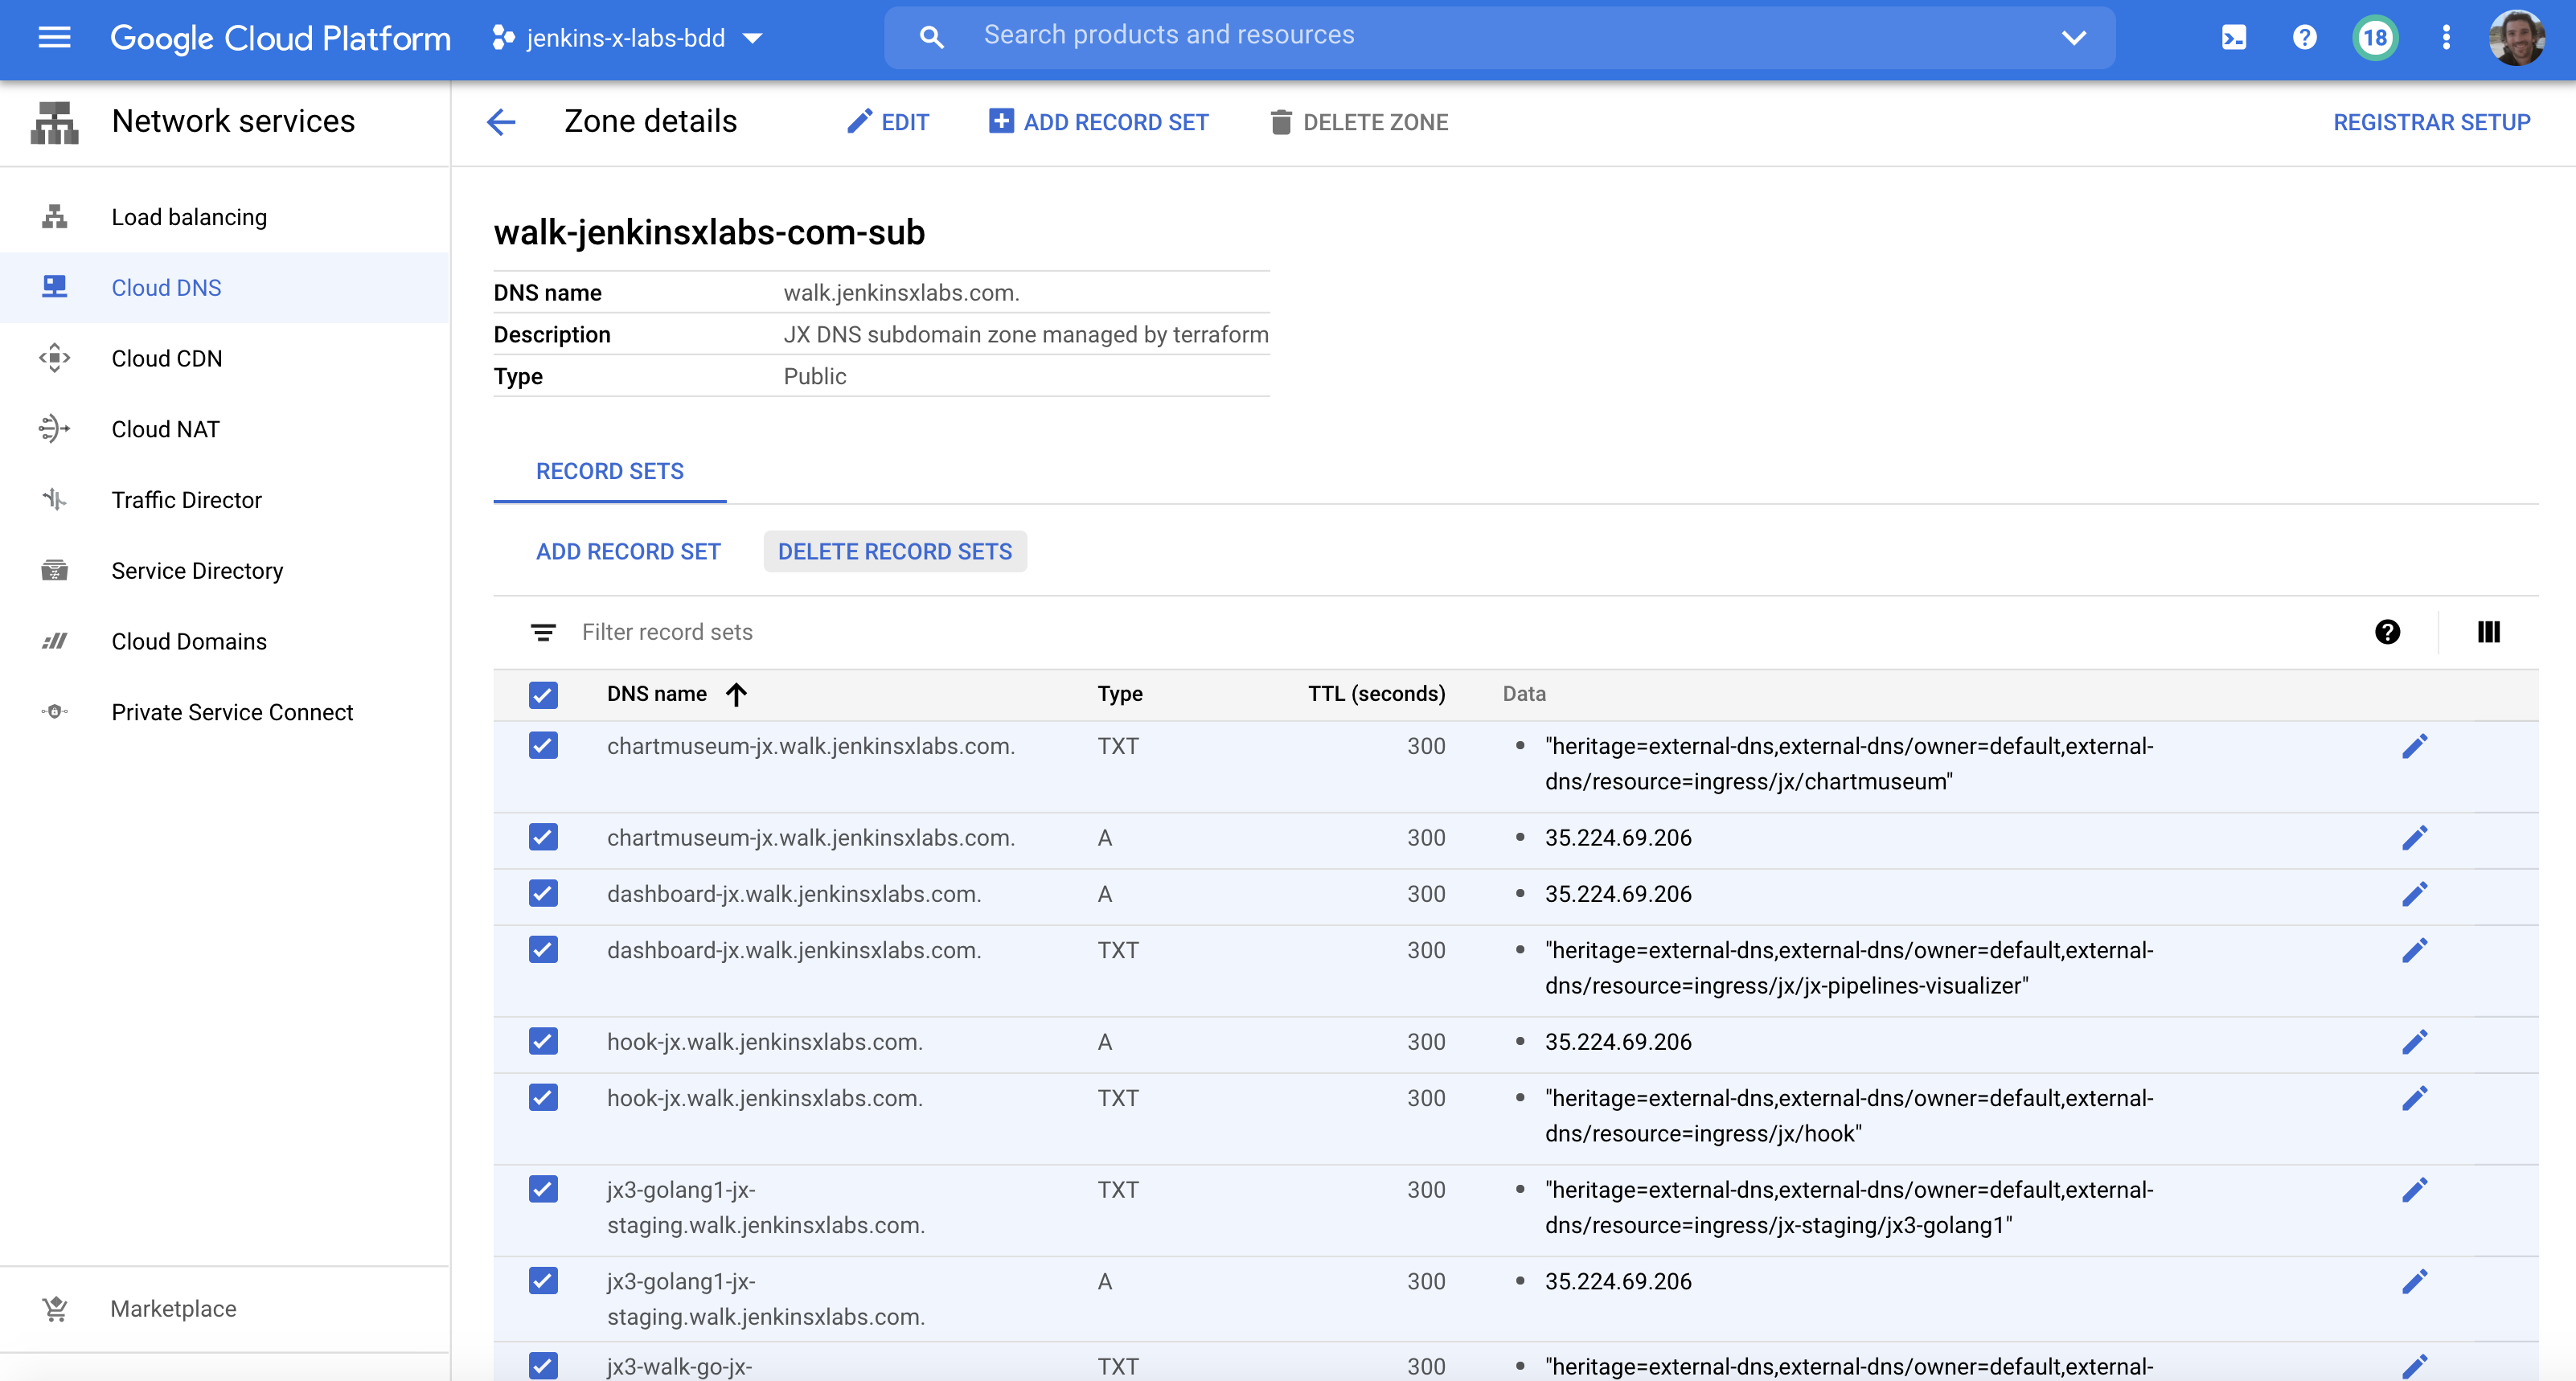The width and height of the screenshot is (2576, 1381).
Task: Select the RECORD SETS tab
Action: click(x=609, y=471)
